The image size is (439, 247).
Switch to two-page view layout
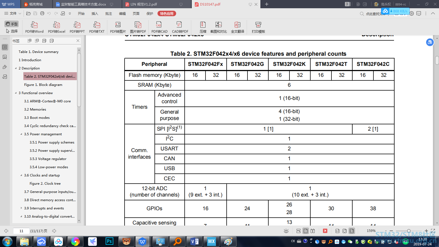(313, 231)
